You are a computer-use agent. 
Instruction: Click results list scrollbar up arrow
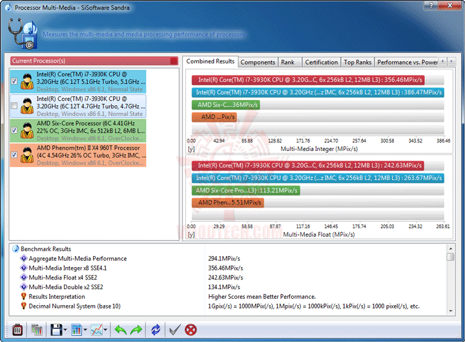[451, 248]
